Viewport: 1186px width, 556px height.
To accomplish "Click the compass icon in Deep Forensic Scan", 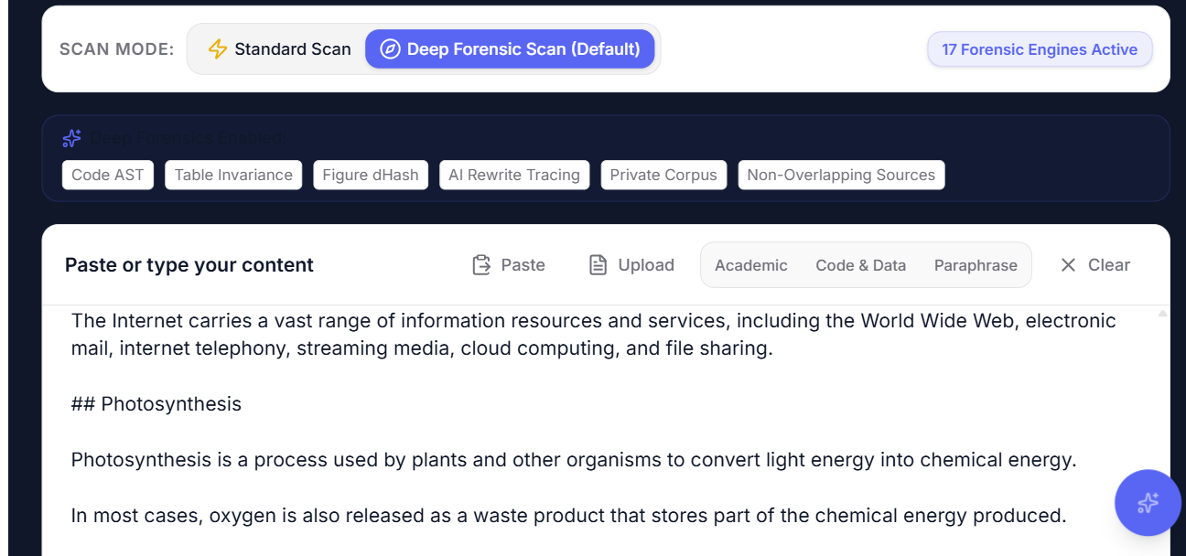I will (391, 49).
